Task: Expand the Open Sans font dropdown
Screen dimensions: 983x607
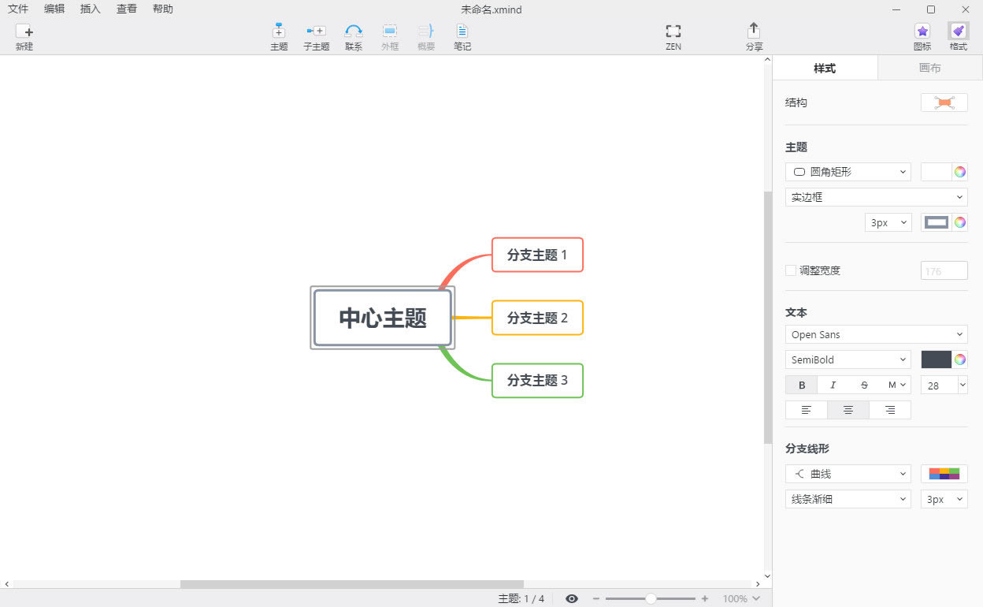Action: pos(877,334)
